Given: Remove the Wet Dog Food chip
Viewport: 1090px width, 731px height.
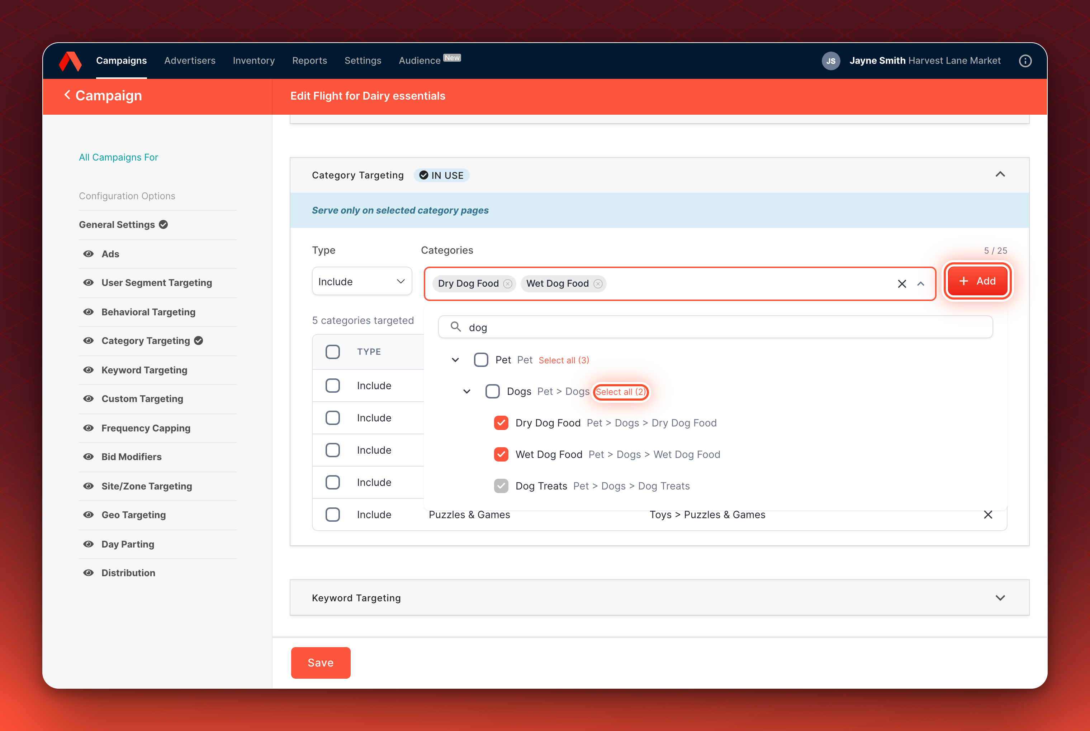Looking at the screenshot, I should (598, 283).
